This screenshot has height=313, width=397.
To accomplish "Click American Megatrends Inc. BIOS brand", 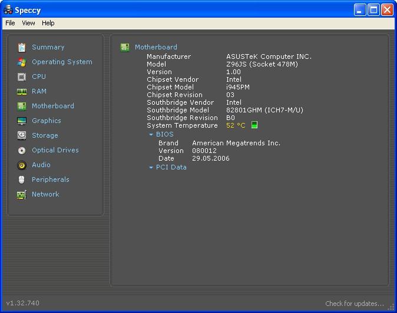I will [236, 143].
